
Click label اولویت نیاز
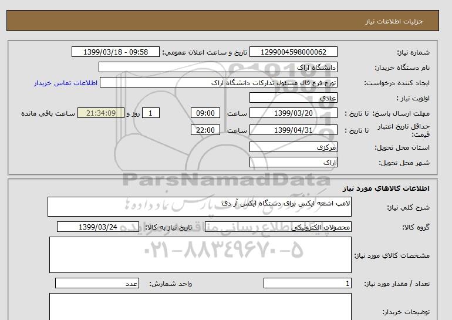coord(413,98)
